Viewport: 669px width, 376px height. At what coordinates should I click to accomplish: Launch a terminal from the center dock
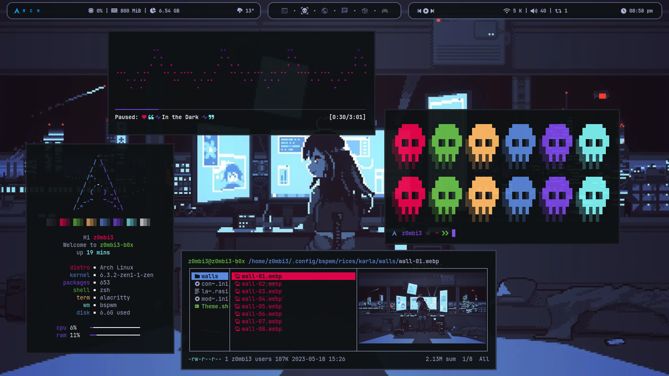pos(284,10)
